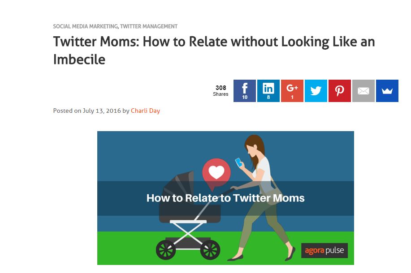This screenshot has width=411, height=273.
Task: Click the blue smartphone in the woman's hand
Action: [238, 162]
